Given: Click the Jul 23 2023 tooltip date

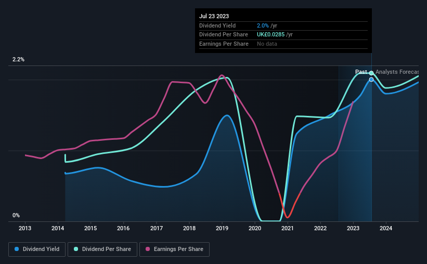Looking at the screenshot, I should (x=214, y=16).
